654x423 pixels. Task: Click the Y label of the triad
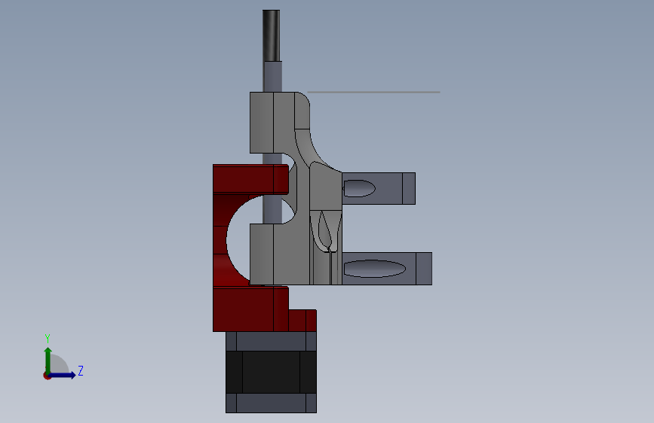point(48,339)
